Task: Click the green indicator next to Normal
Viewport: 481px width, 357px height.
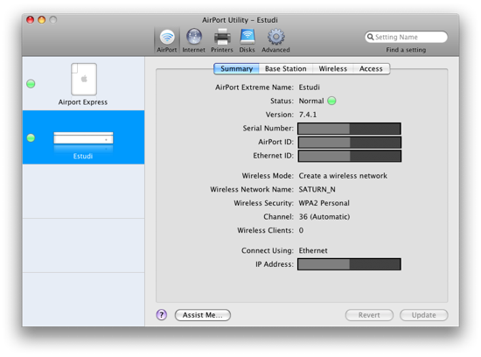Action: [331, 101]
